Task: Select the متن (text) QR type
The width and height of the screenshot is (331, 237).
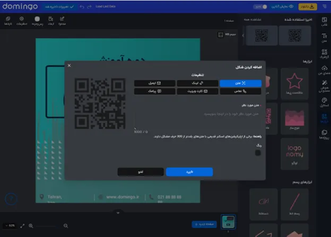Action: point(240,83)
